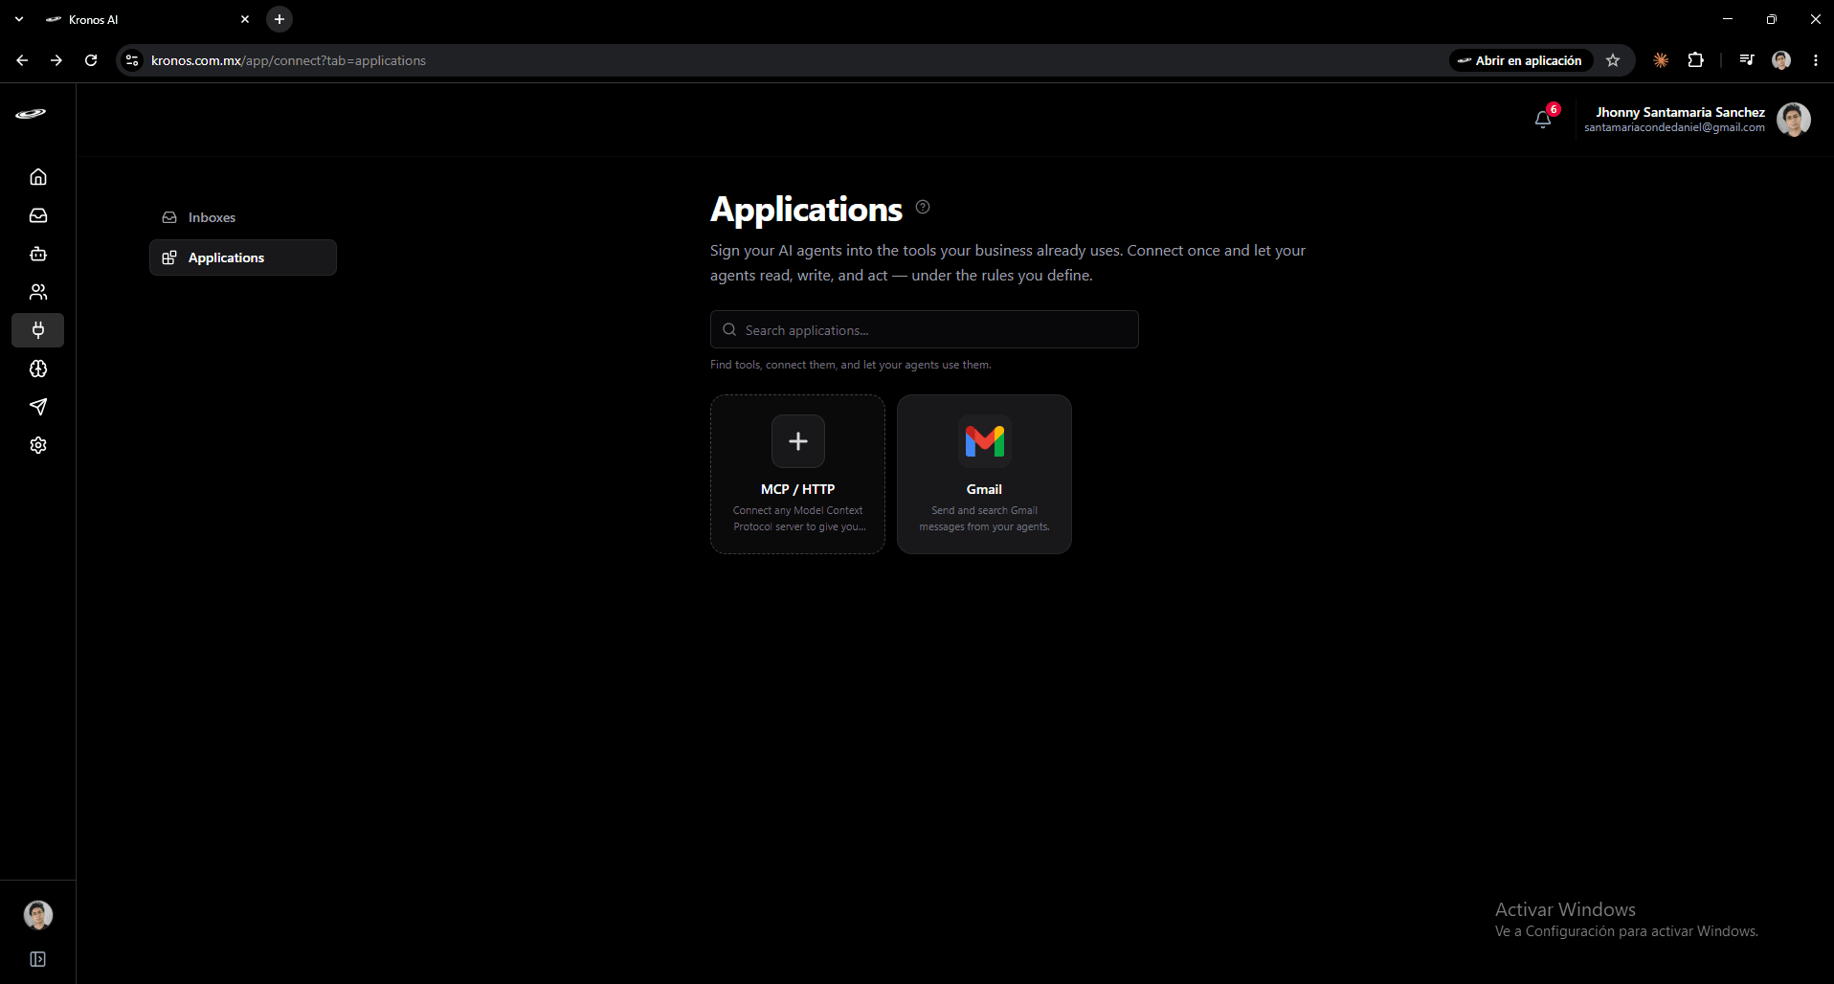Viewport: 1834px width, 984px height.
Task: Open Chrome profile avatar
Action: pyautogui.click(x=1781, y=60)
